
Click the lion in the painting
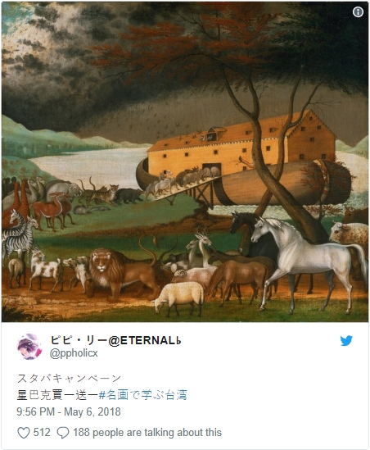[116, 274]
